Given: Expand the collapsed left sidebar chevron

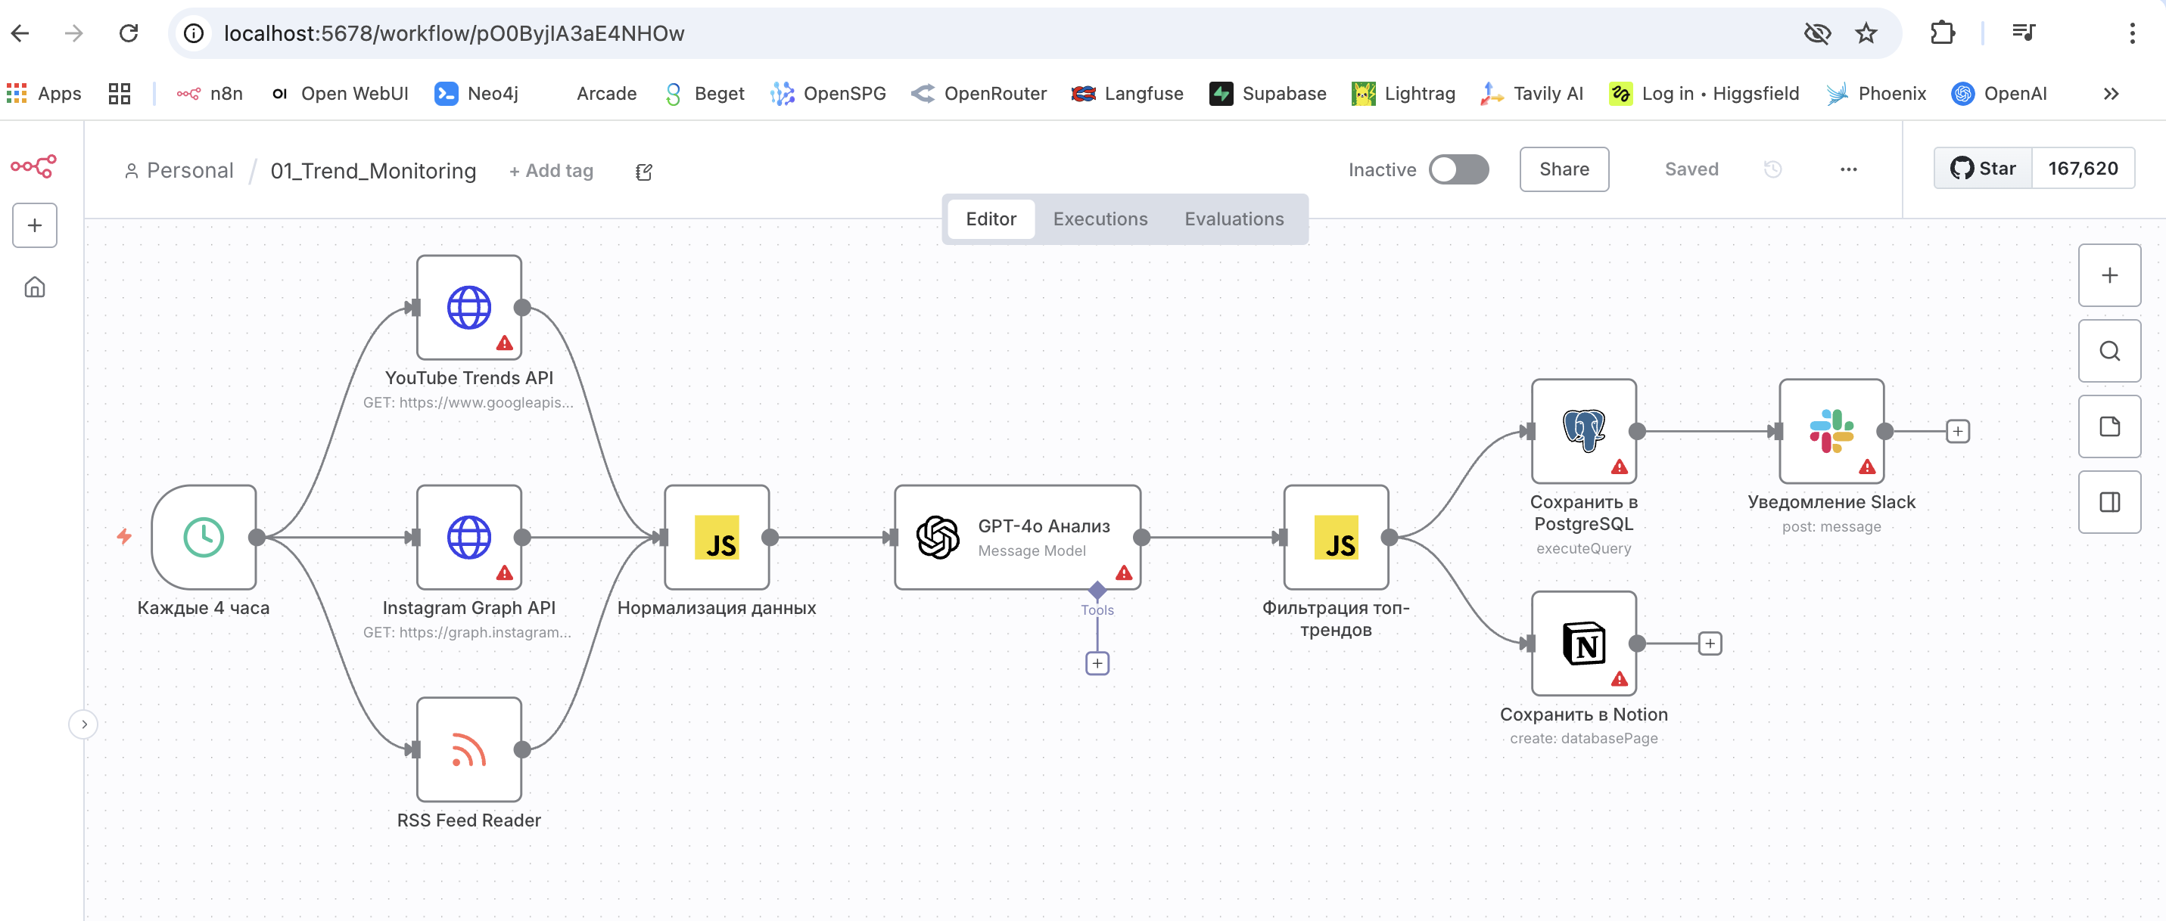Looking at the screenshot, I should 83,724.
